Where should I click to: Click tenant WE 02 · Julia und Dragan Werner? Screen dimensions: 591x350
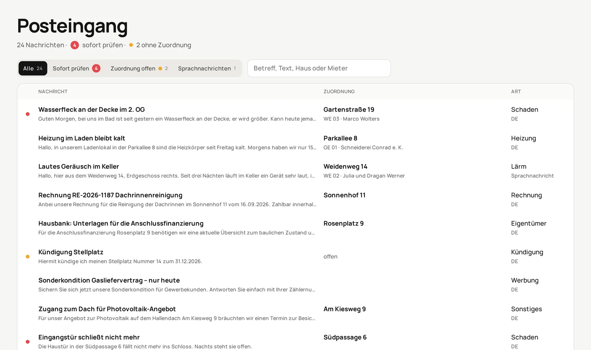click(x=364, y=176)
